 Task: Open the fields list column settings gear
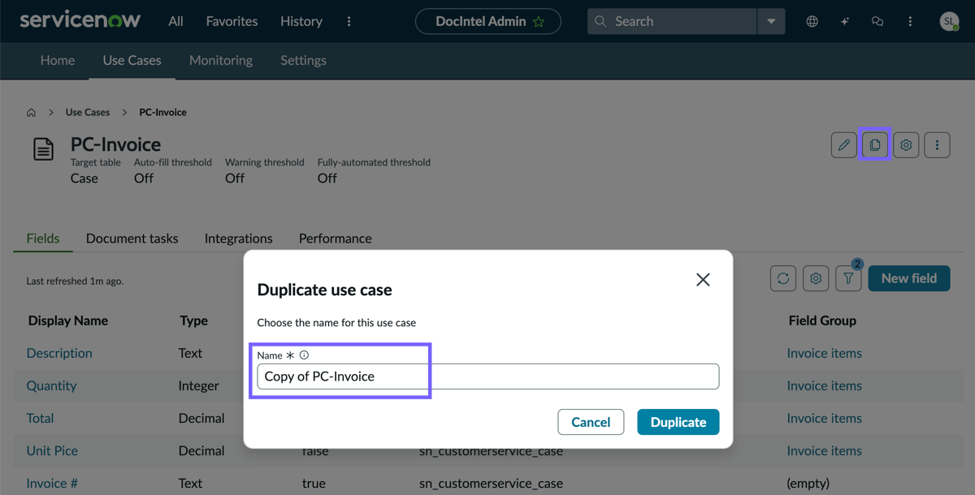click(x=816, y=278)
